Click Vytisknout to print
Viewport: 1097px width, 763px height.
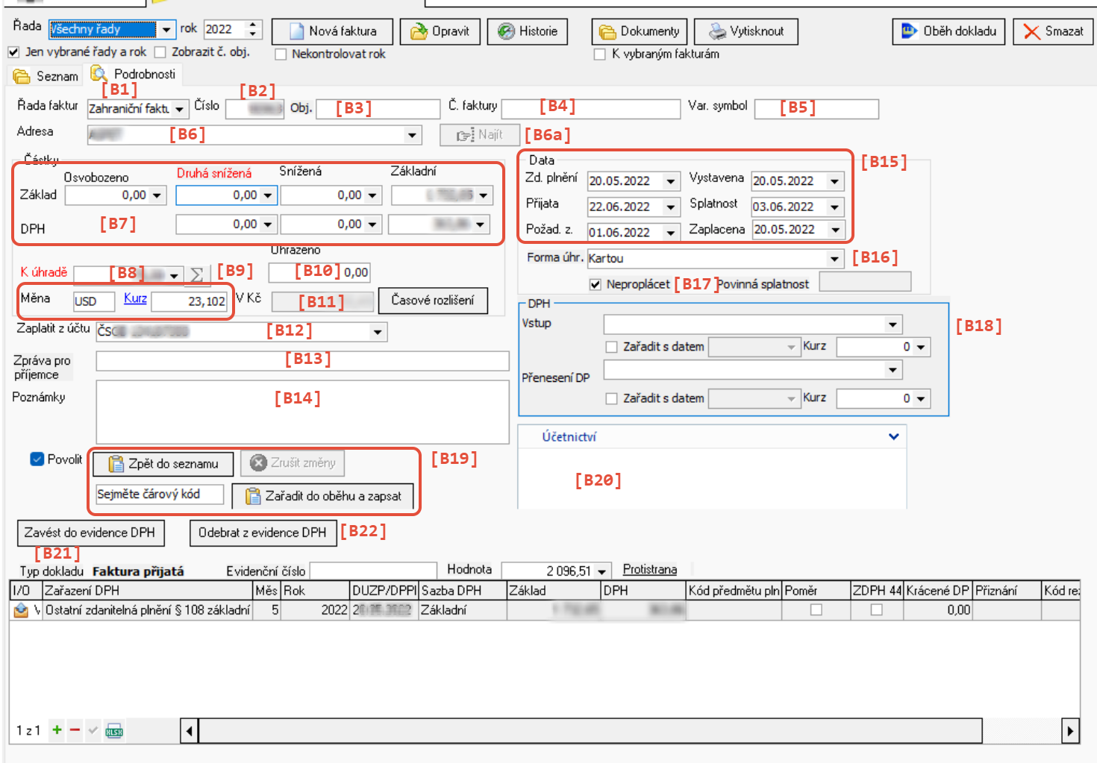(x=746, y=31)
